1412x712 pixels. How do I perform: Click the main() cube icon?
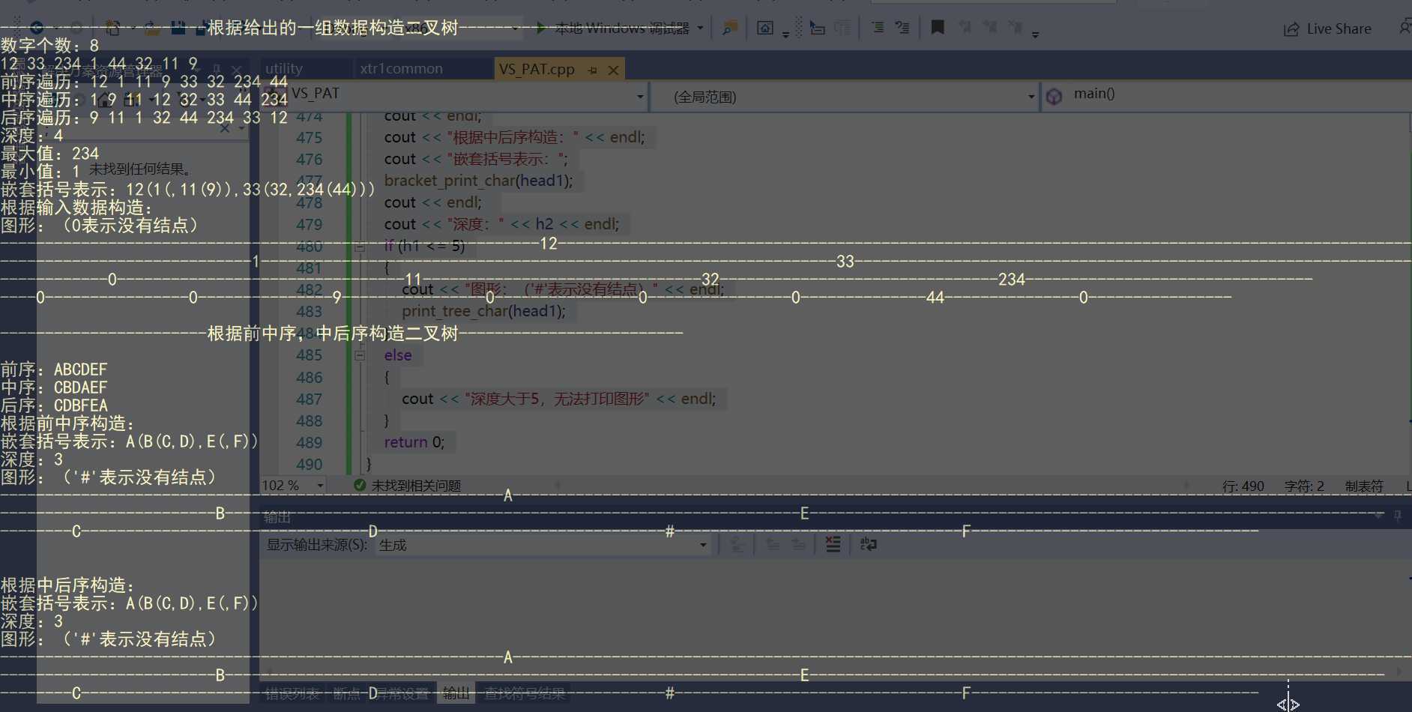coord(1054,97)
